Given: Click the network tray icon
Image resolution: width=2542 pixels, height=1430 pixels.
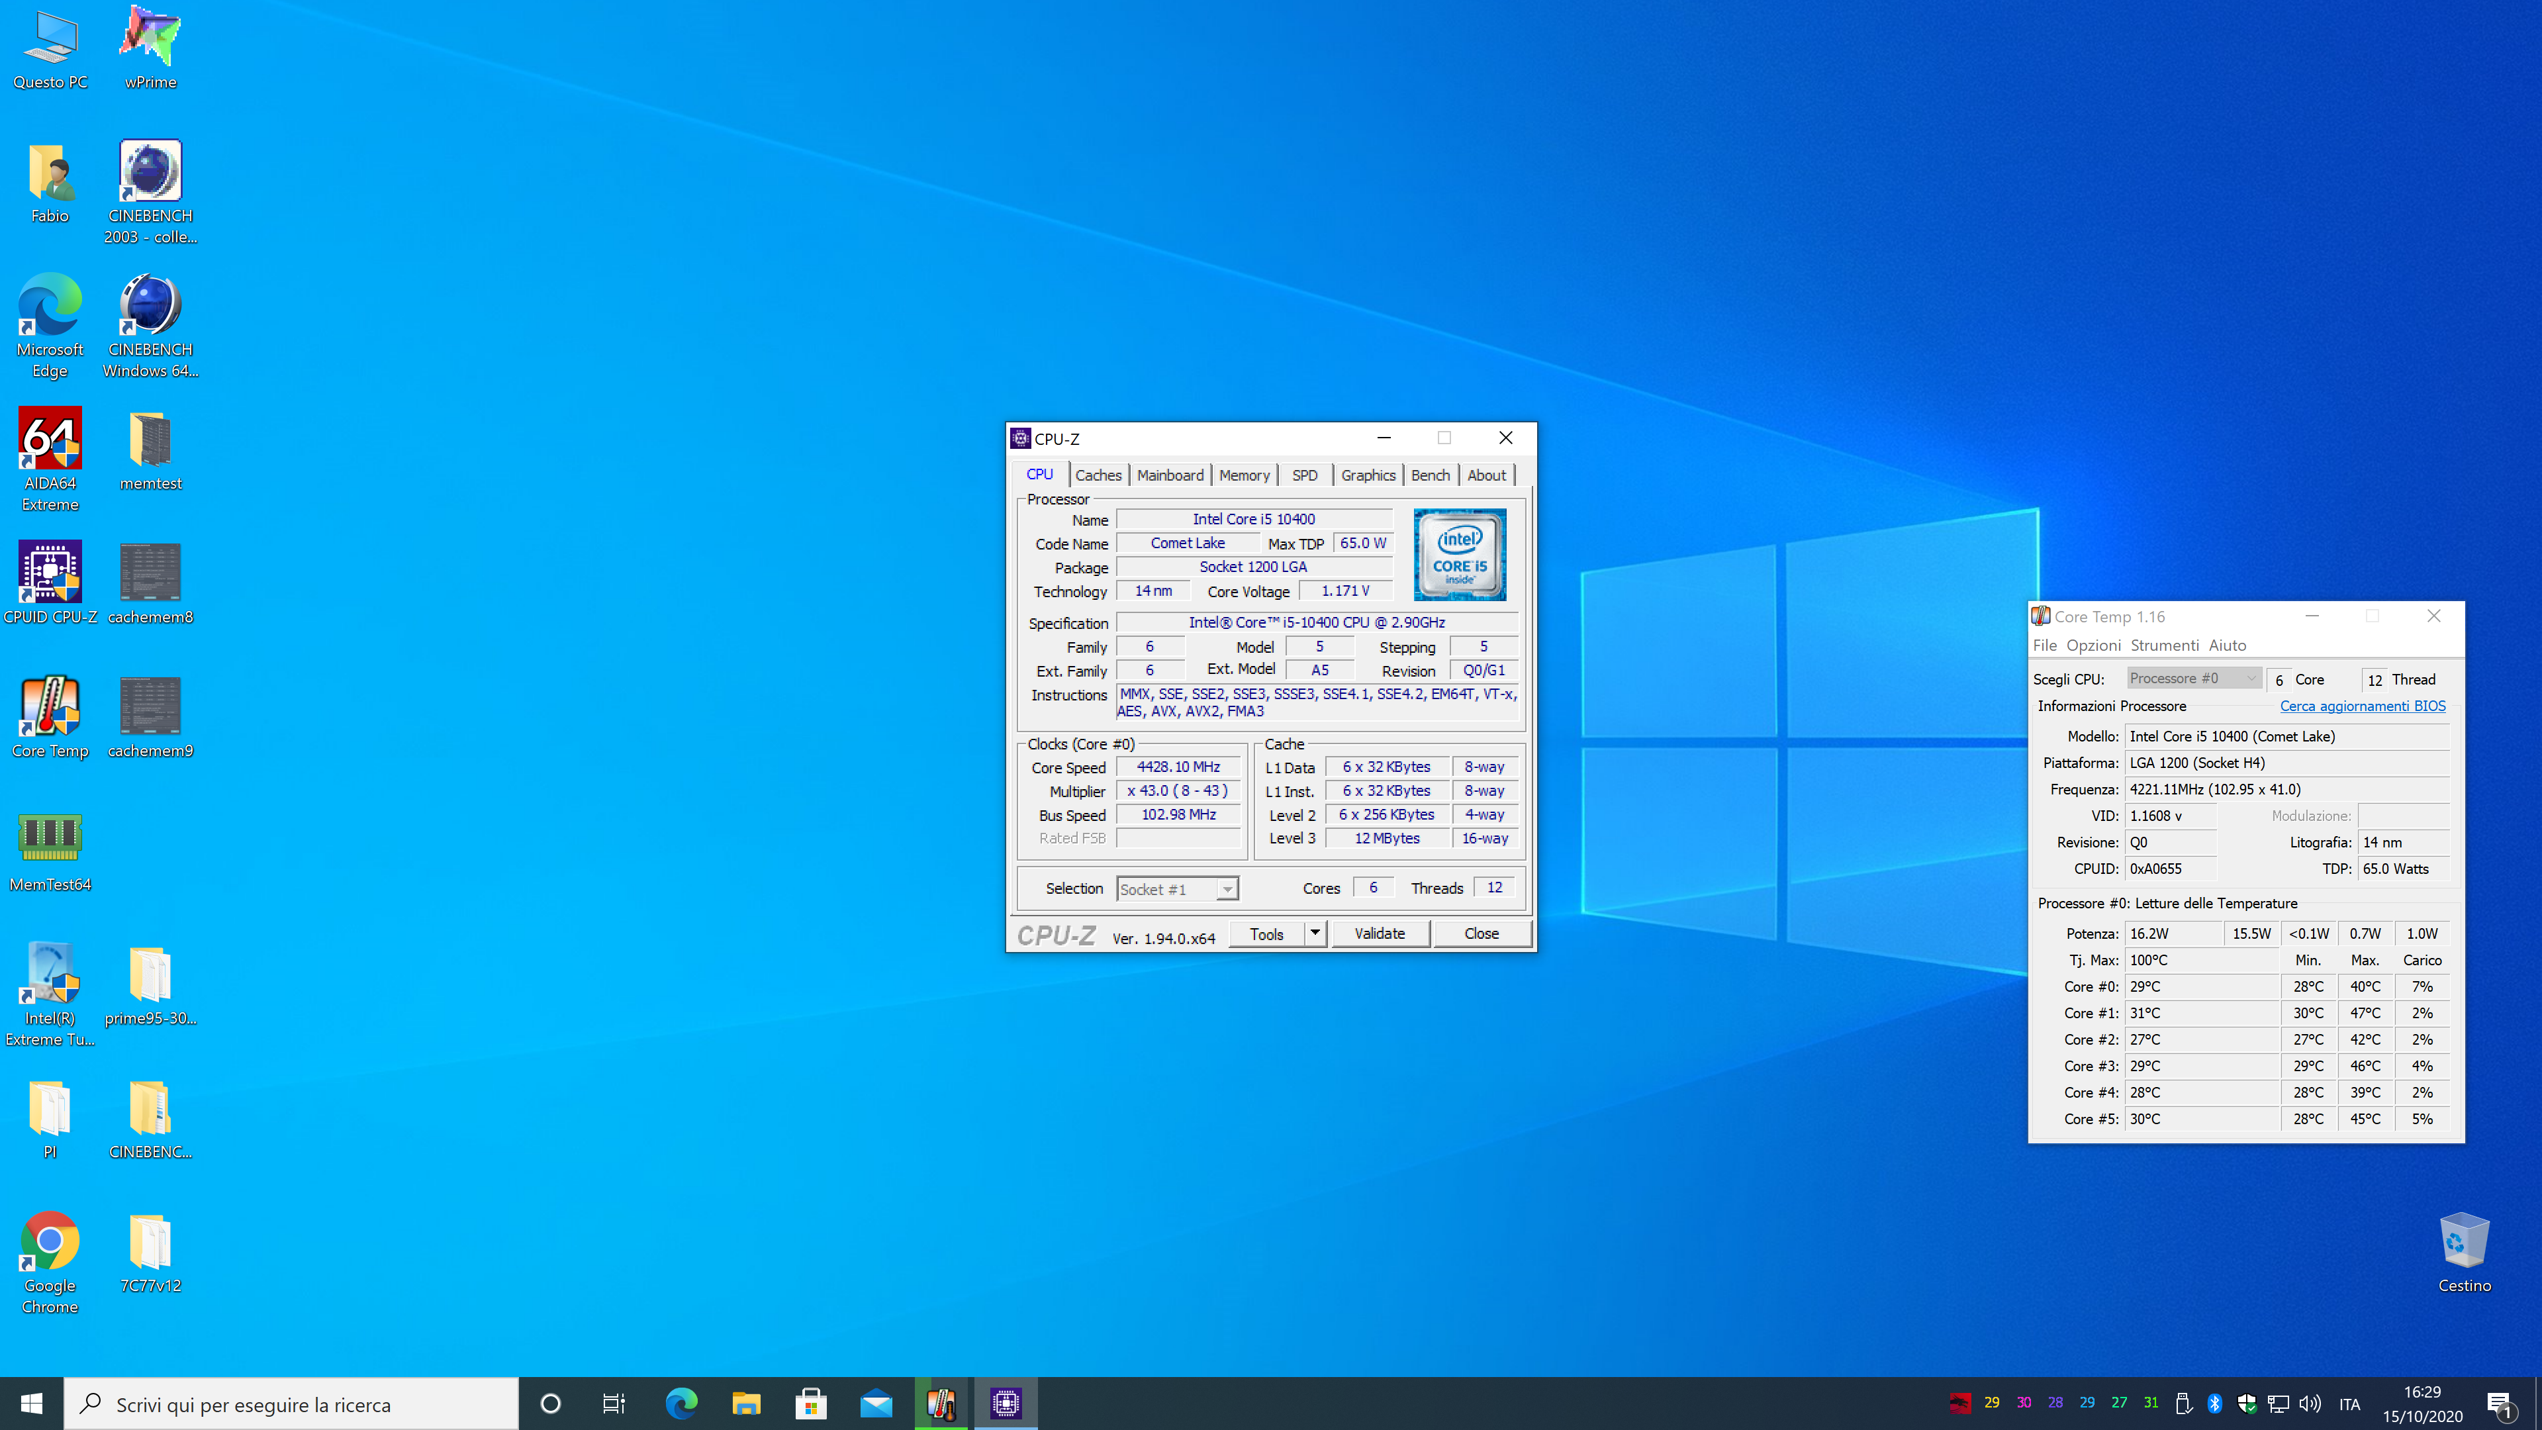Looking at the screenshot, I should click(x=2279, y=1404).
